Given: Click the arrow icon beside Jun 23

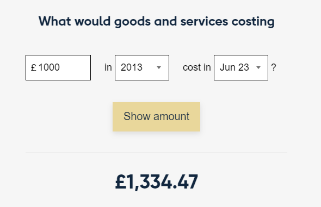Looking at the screenshot, I should [x=258, y=67].
